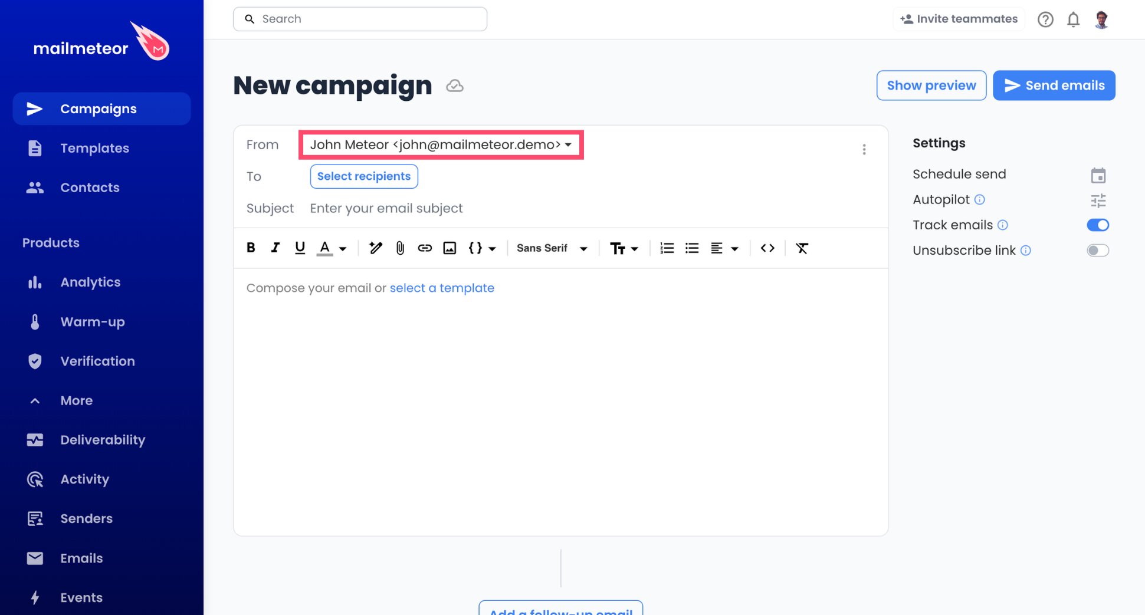The height and width of the screenshot is (615, 1145).
Task: Open the text size dropdown
Action: [624, 248]
